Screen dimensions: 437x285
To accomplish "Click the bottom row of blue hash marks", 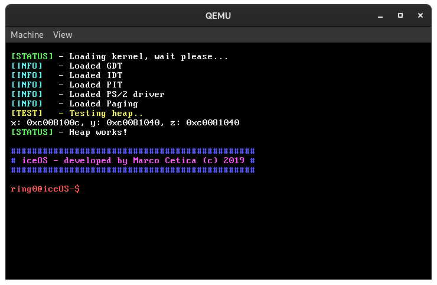I will [133, 170].
